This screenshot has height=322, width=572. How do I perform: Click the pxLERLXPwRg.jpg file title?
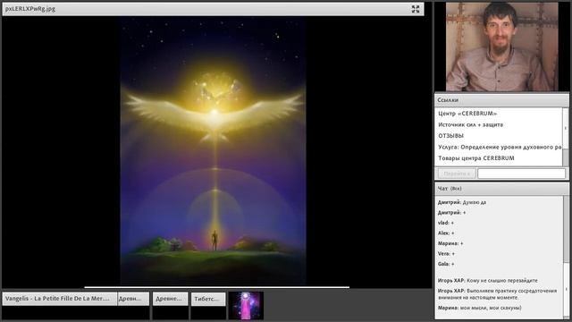tap(30, 9)
